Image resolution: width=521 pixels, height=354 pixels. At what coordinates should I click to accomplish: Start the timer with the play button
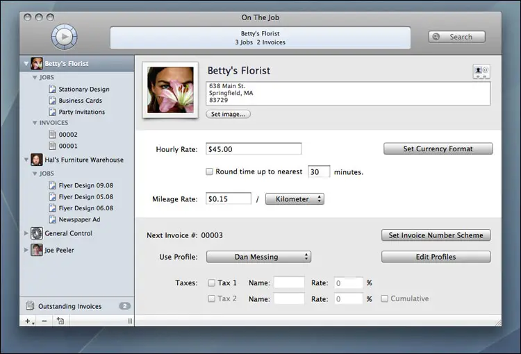65,37
